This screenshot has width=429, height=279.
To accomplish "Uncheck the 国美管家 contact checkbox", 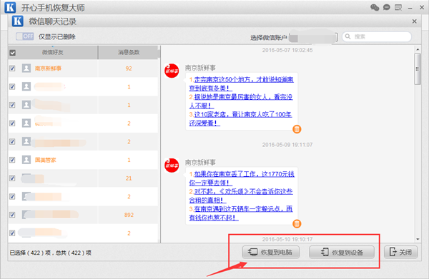I will pos(12,160).
